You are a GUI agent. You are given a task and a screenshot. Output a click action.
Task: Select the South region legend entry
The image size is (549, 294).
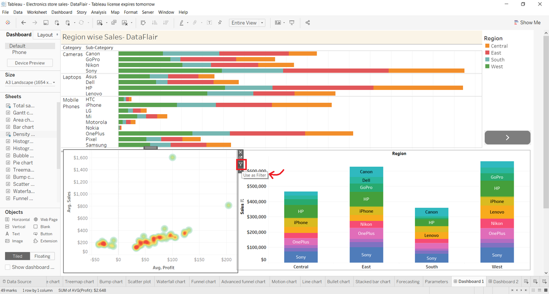(495, 60)
